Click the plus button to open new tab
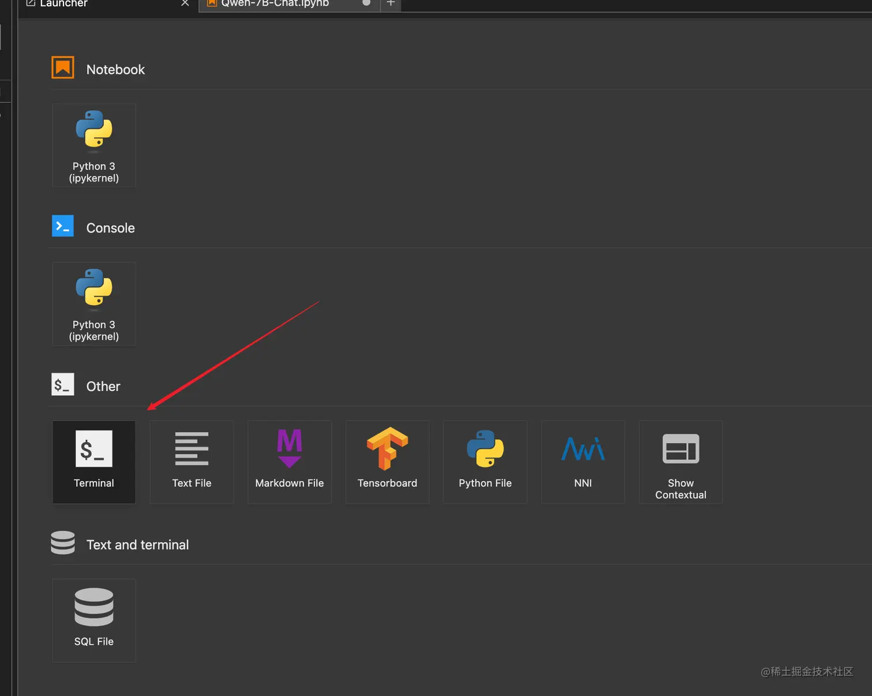Viewport: 872px width, 696px height. pyautogui.click(x=390, y=3)
